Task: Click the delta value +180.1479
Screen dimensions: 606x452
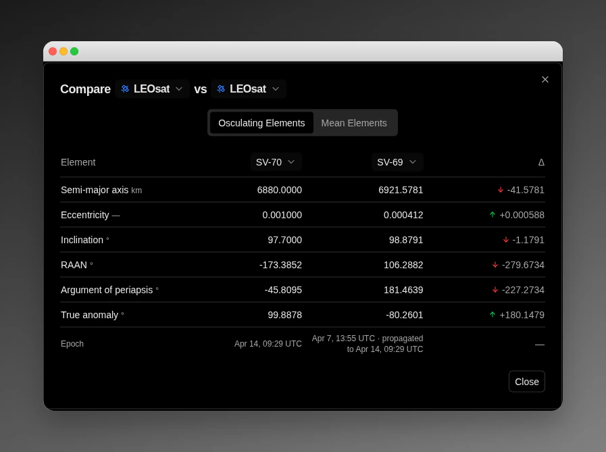Action: [522, 315]
